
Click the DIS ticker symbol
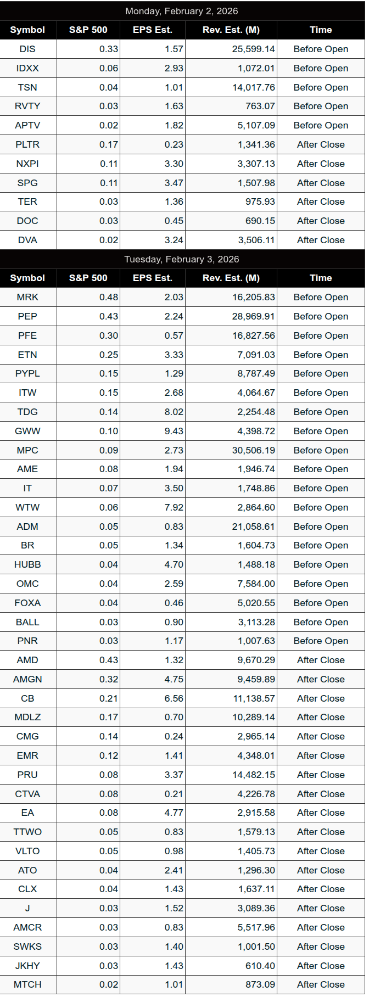[27, 49]
